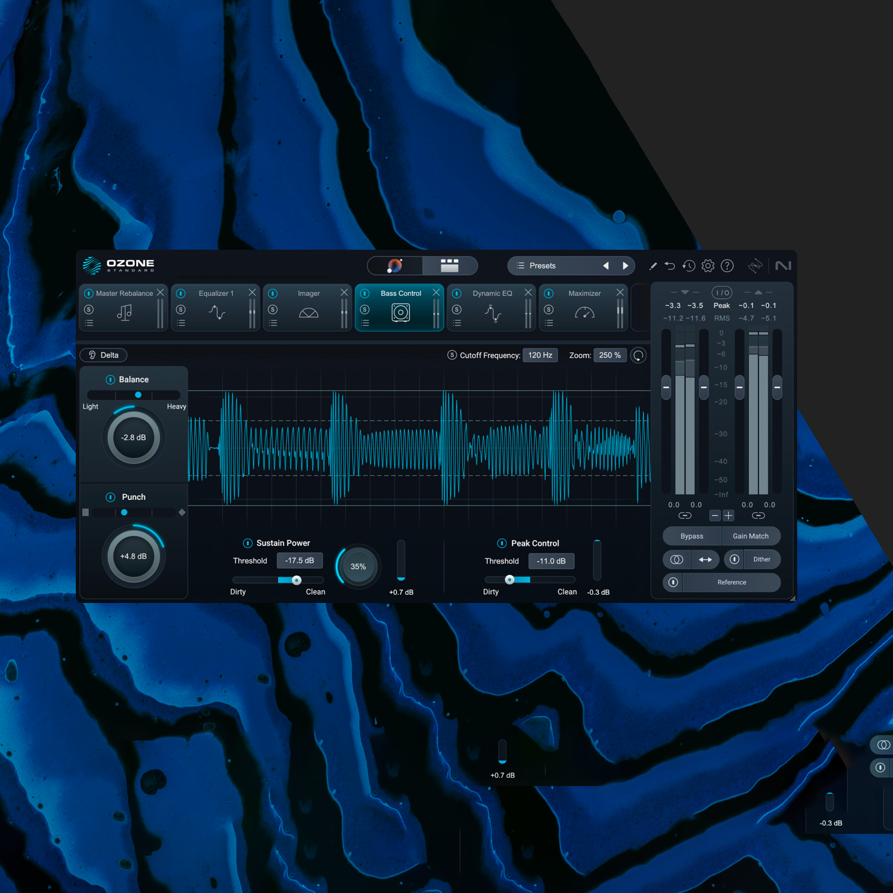
Task: Open the settings gear icon
Action: pos(708,266)
